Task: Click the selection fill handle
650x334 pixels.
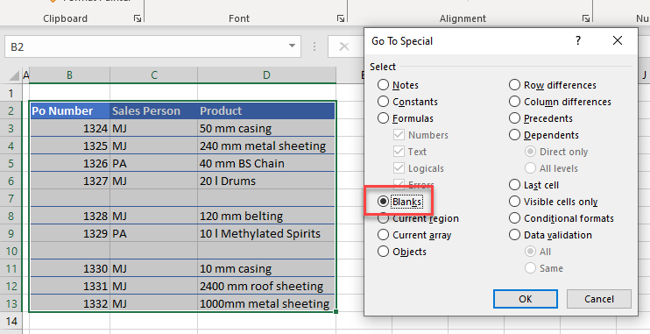Action: click(336, 311)
